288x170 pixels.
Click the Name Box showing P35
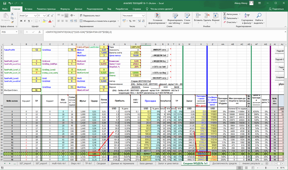(9, 32)
